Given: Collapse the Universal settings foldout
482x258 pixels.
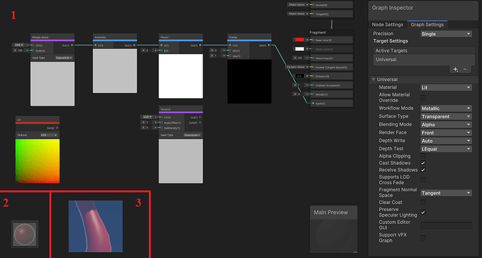Looking at the screenshot, I should [374, 79].
